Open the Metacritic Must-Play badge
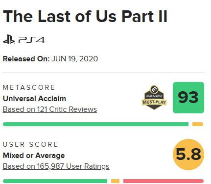 click(x=154, y=97)
